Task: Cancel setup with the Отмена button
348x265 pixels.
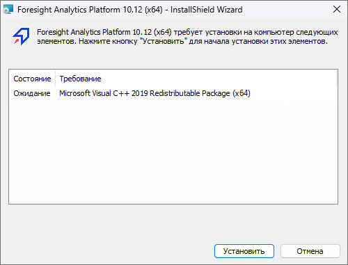Action: (310, 251)
